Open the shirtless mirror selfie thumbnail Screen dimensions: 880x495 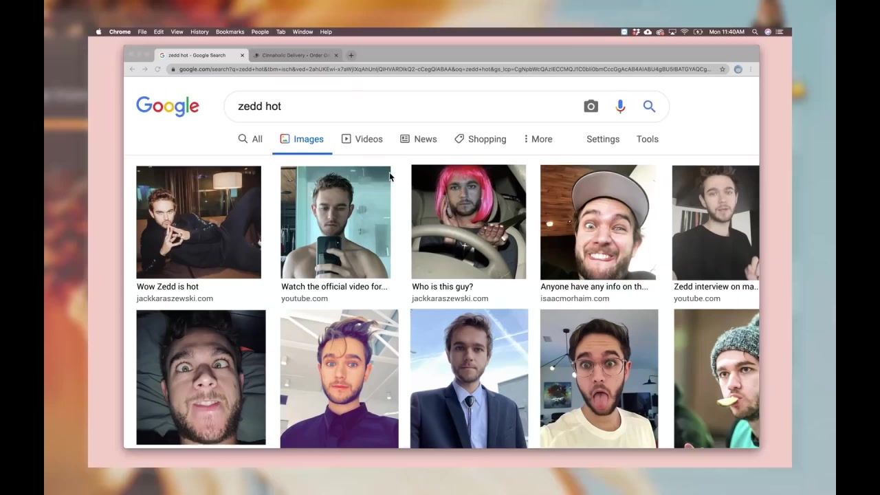335,222
